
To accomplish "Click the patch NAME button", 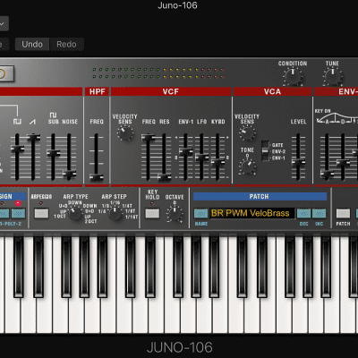I will (200, 214).
